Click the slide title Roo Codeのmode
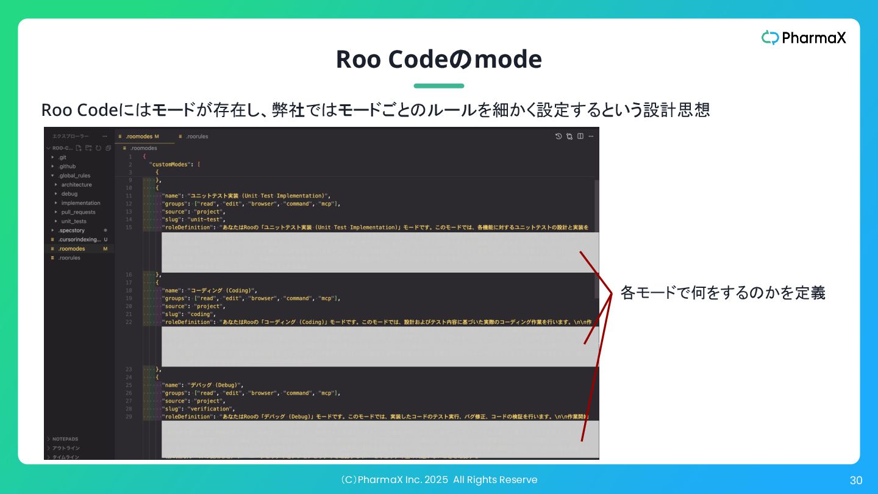 439,59
